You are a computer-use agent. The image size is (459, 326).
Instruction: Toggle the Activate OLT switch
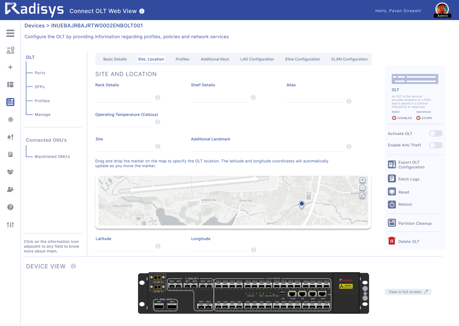(436, 133)
